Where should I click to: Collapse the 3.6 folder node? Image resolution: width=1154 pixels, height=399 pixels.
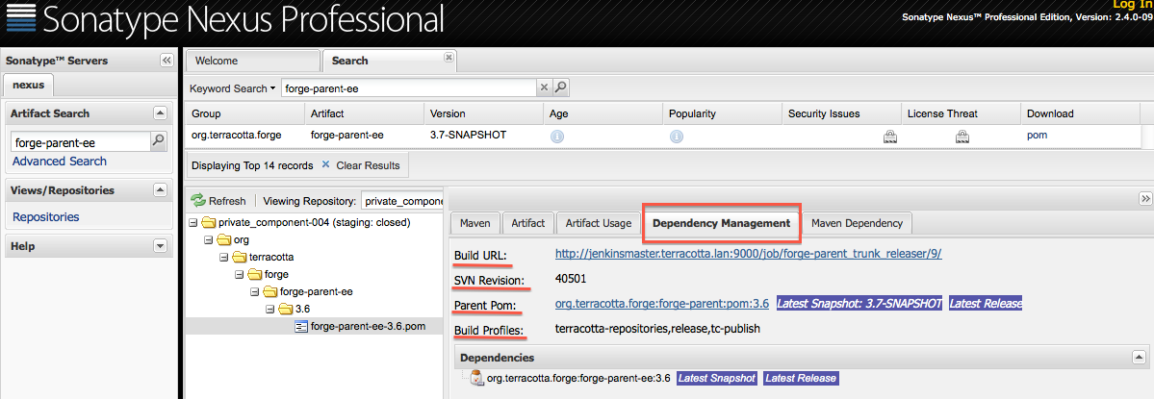(270, 309)
